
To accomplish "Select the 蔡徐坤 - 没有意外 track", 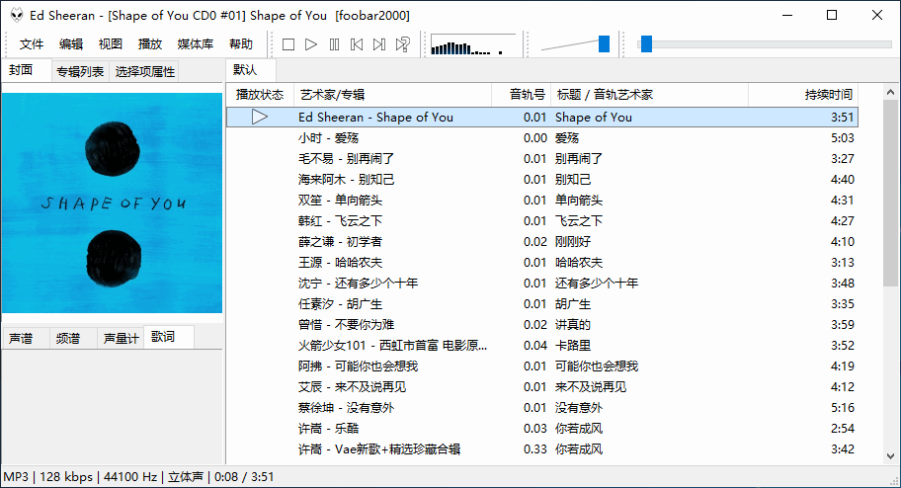I will click(x=542, y=408).
